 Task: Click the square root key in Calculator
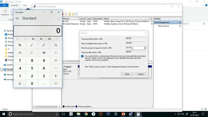[32, 45]
